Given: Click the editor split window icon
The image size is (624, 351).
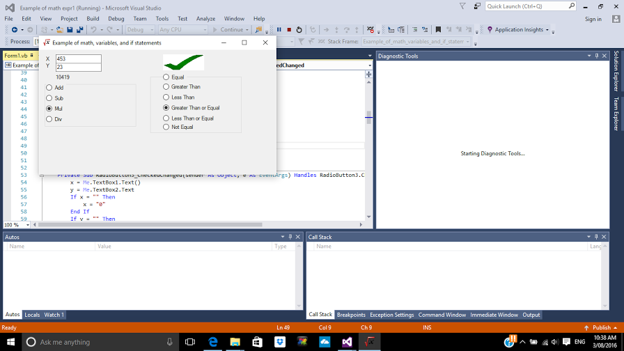Looking at the screenshot, I should point(369,75).
